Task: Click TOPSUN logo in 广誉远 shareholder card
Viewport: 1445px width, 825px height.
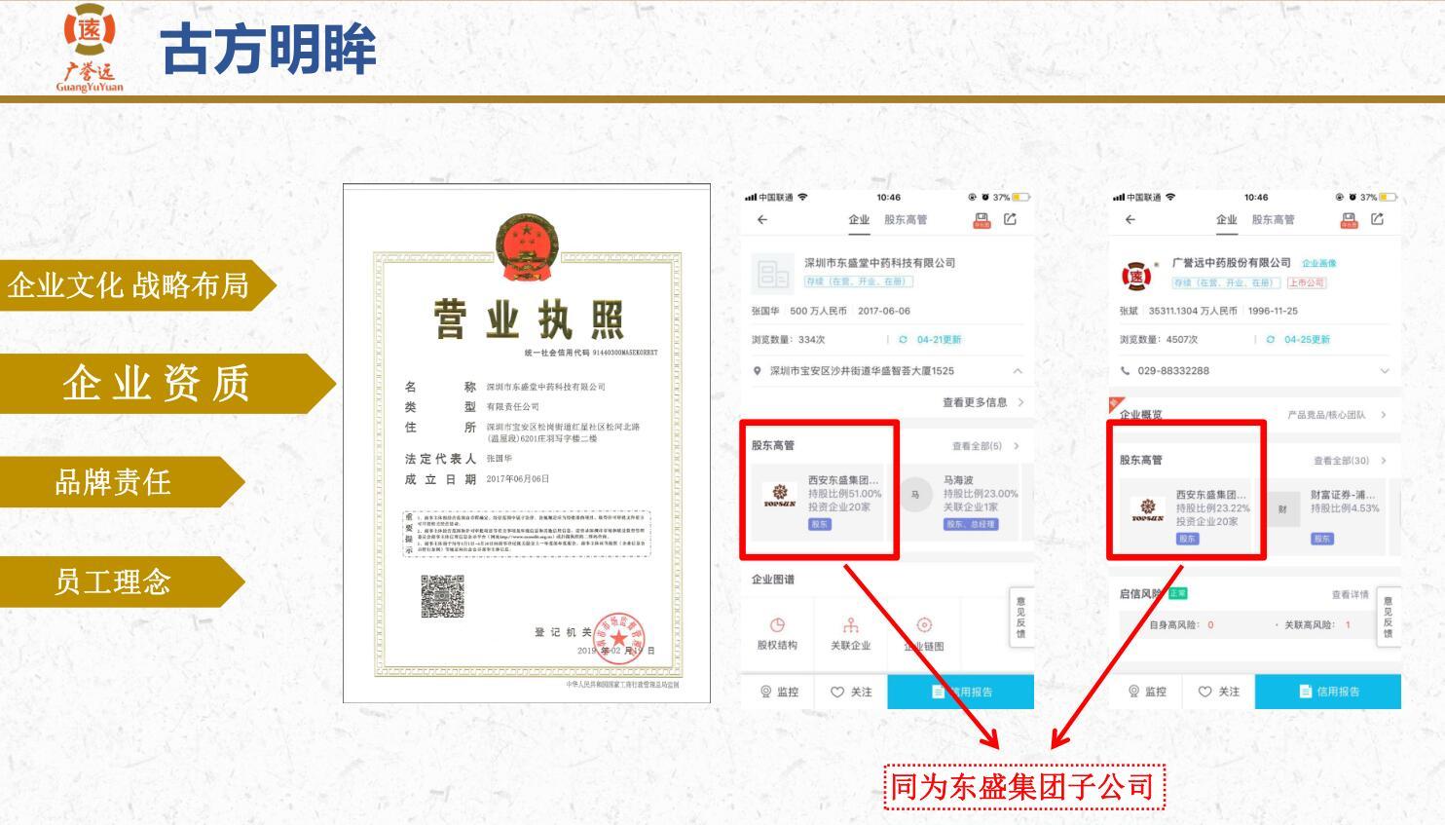Action: [1147, 509]
